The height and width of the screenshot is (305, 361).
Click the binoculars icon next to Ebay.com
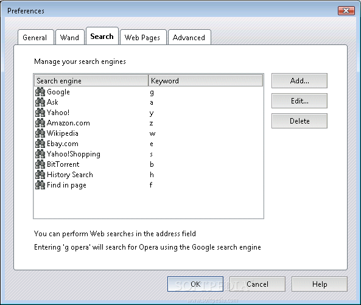tap(40, 144)
